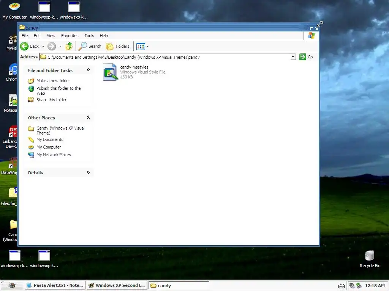
Task: Click Make a new folder link
Action: [x=53, y=81]
